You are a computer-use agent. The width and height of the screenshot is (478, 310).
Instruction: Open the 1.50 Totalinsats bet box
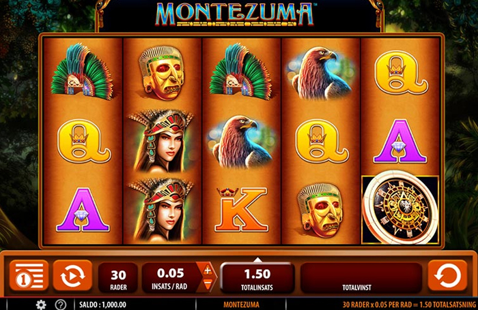pos(257,278)
